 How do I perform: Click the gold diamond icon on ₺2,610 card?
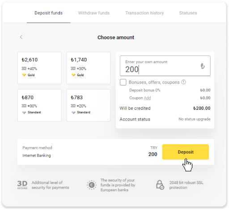pos(24,75)
